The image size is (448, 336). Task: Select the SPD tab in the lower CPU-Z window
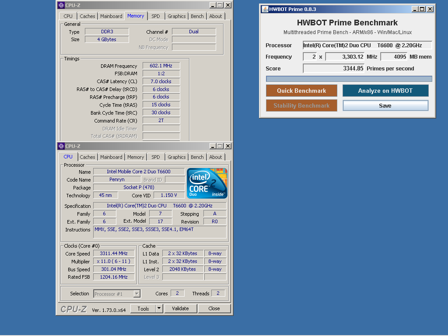pyautogui.click(x=156, y=157)
